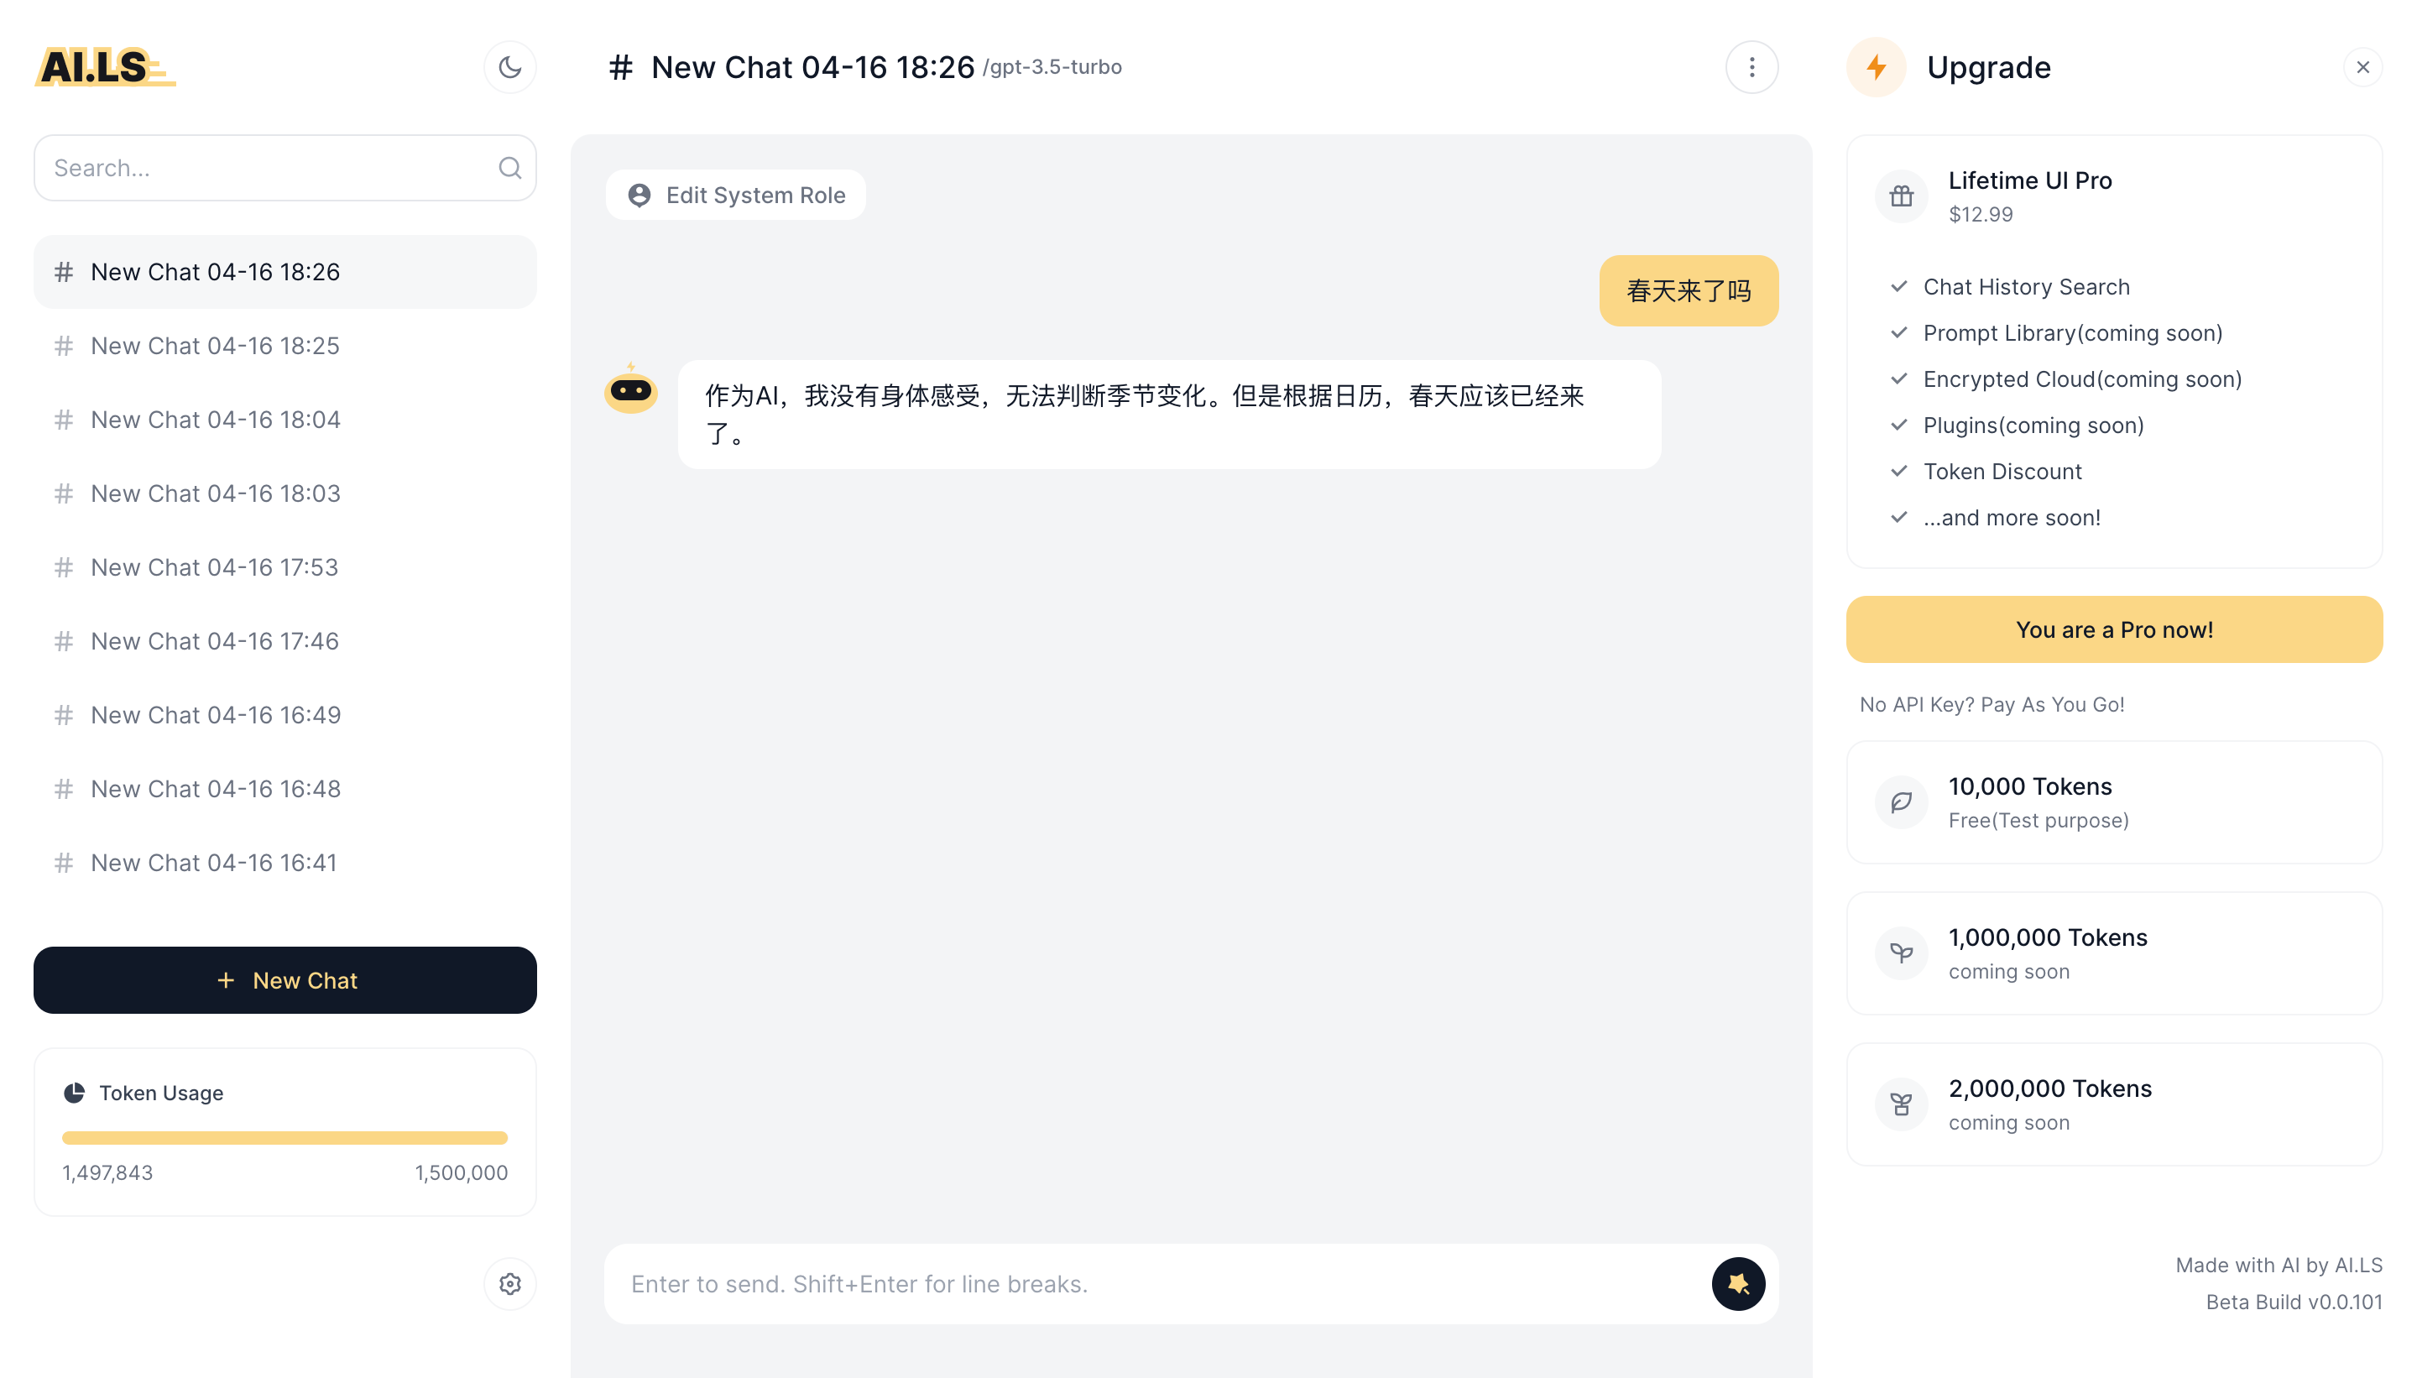Open the settings gear in the sidebar
The height and width of the screenshot is (1378, 2417).
tap(510, 1283)
